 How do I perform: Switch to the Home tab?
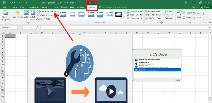click(x=14, y=7)
